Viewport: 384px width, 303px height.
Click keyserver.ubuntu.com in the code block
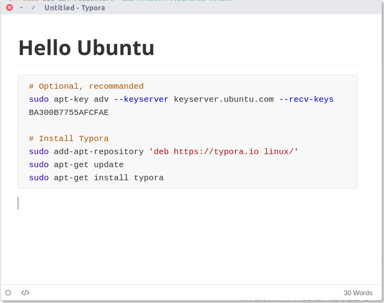pyautogui.click(x=224, y=99)
